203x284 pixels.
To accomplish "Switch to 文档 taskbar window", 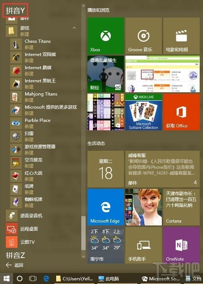I will click(194, 279).
